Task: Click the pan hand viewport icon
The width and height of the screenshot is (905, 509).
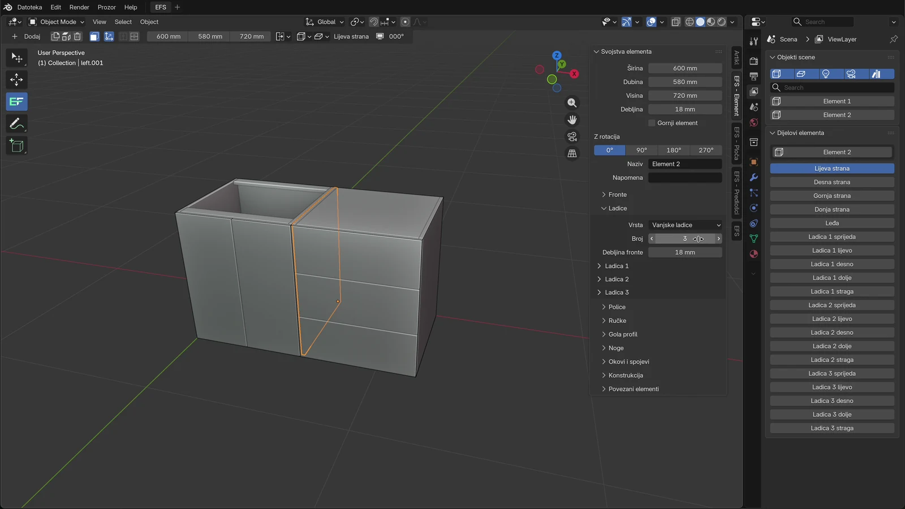Action: 572,120
